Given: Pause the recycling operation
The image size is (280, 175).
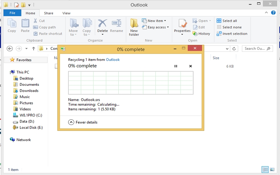Looking at the screenshot, I should [x=176, y=66].
